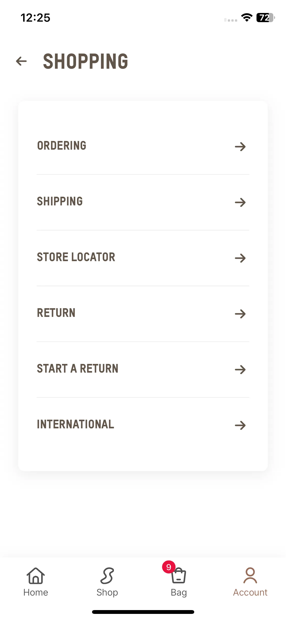
Task: Open the arrow next to INTERNATIONAL
Action: click(x=240, y=425)
